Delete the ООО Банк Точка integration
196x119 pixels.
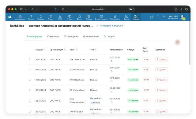click(x=161, y=59)
